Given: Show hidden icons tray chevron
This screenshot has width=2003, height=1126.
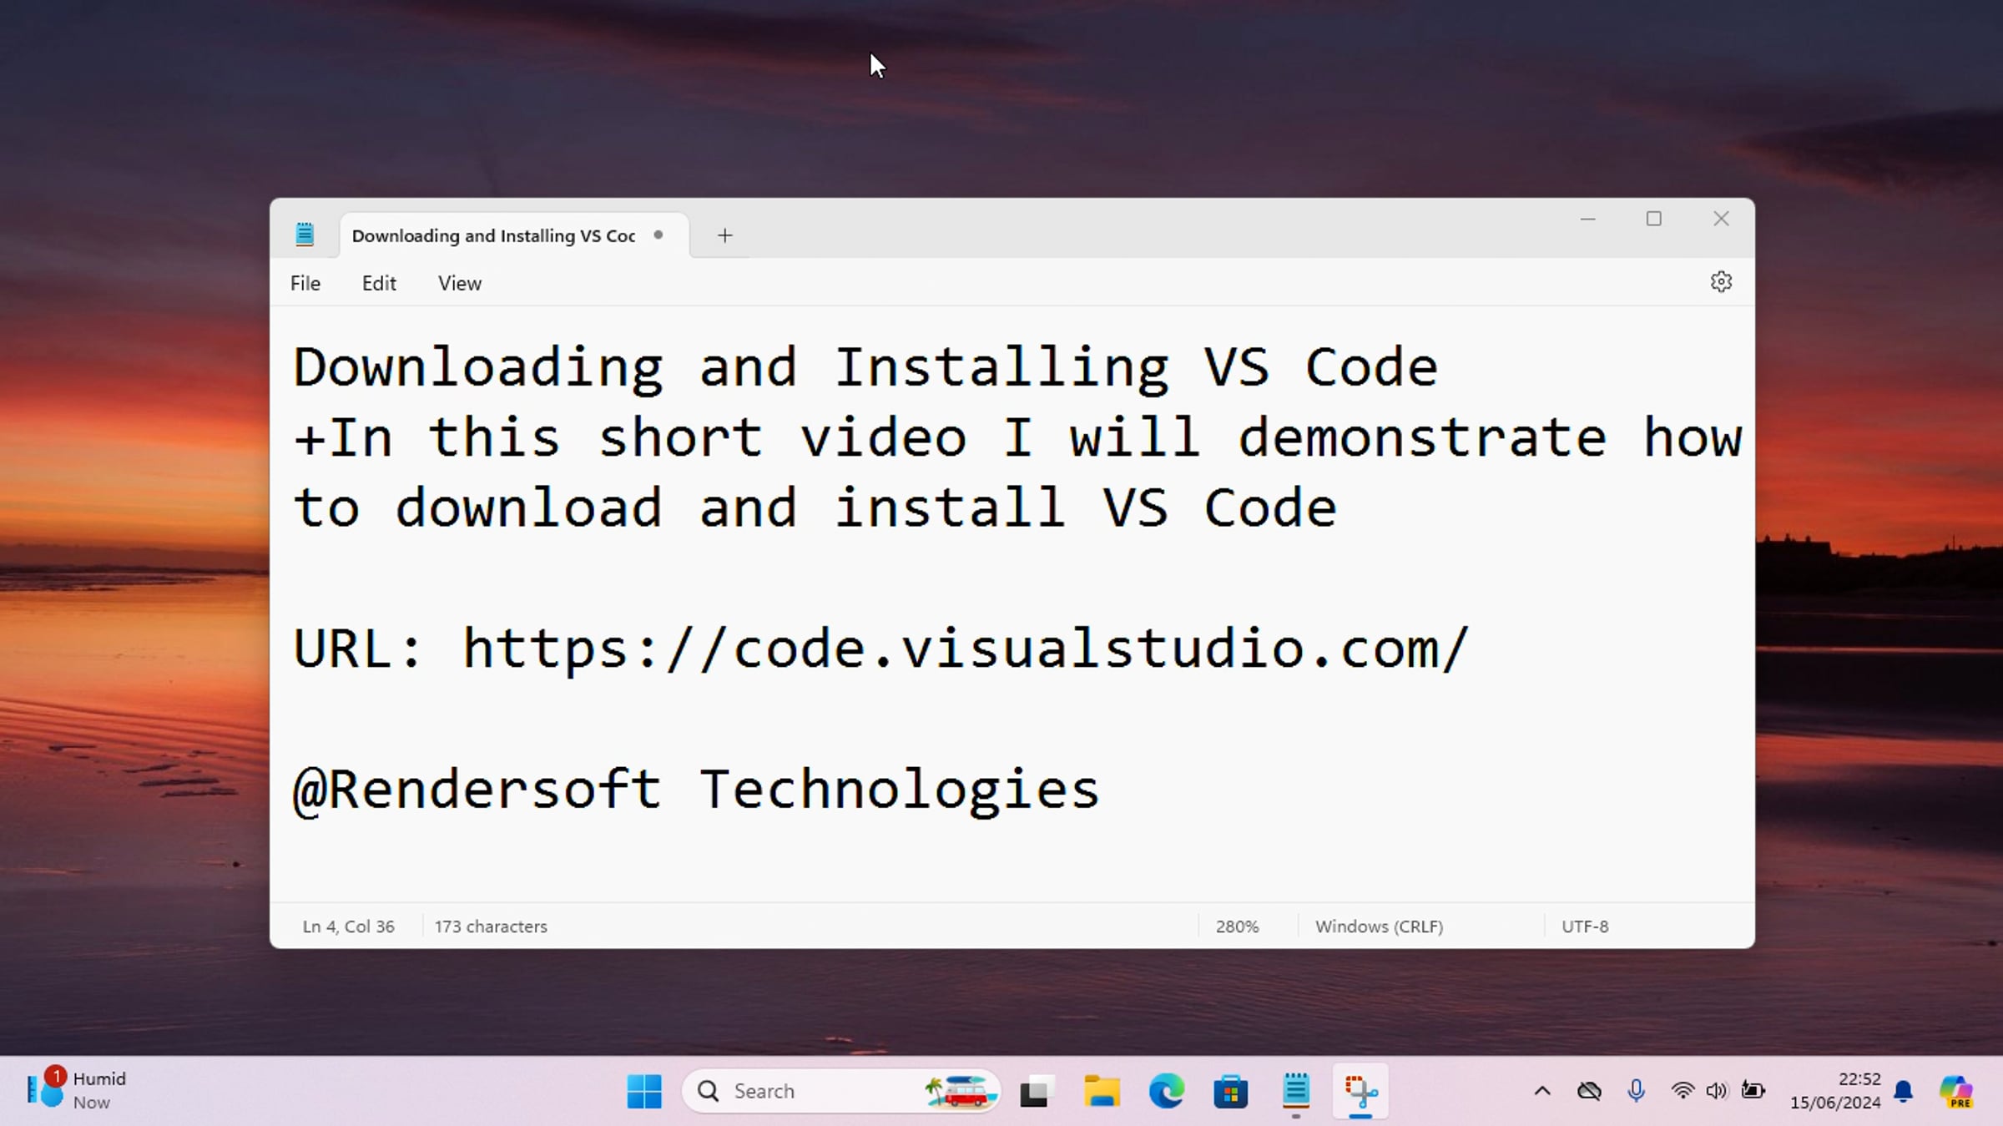Looking at the screenshot, I should pos(1542,1090).
